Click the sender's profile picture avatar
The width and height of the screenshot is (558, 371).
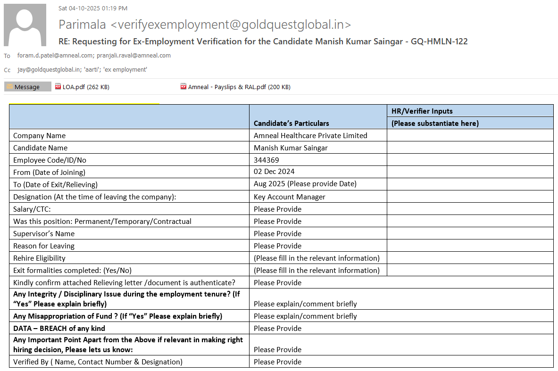pyautogui.click(x=25, y=25)
